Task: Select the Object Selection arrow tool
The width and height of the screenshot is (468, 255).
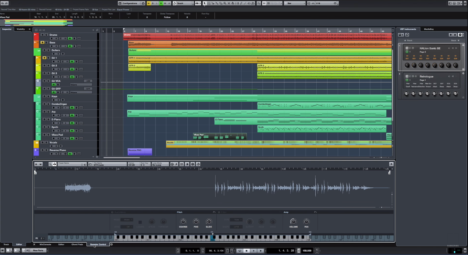Action: (204, 3)
